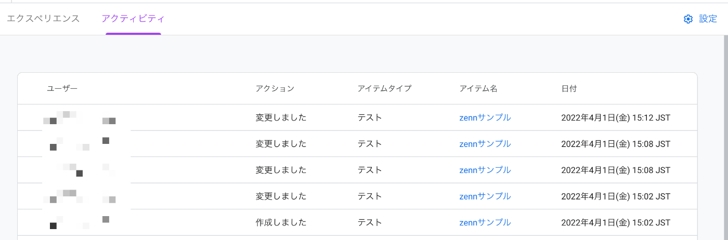This screenshot has height=240, width=728.
Task: Select the pixelated user avatar in first row
Action: coord(86,118)
